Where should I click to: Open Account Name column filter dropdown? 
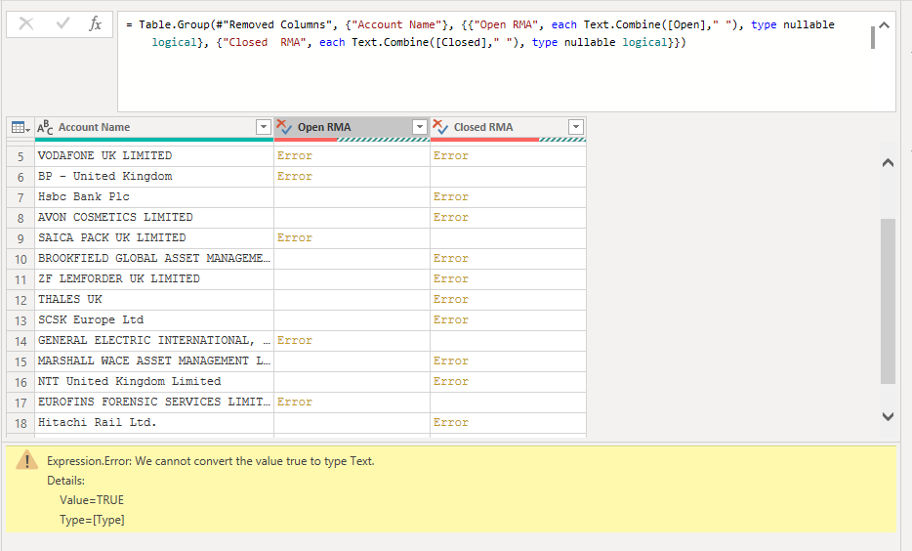click(264, 127)
